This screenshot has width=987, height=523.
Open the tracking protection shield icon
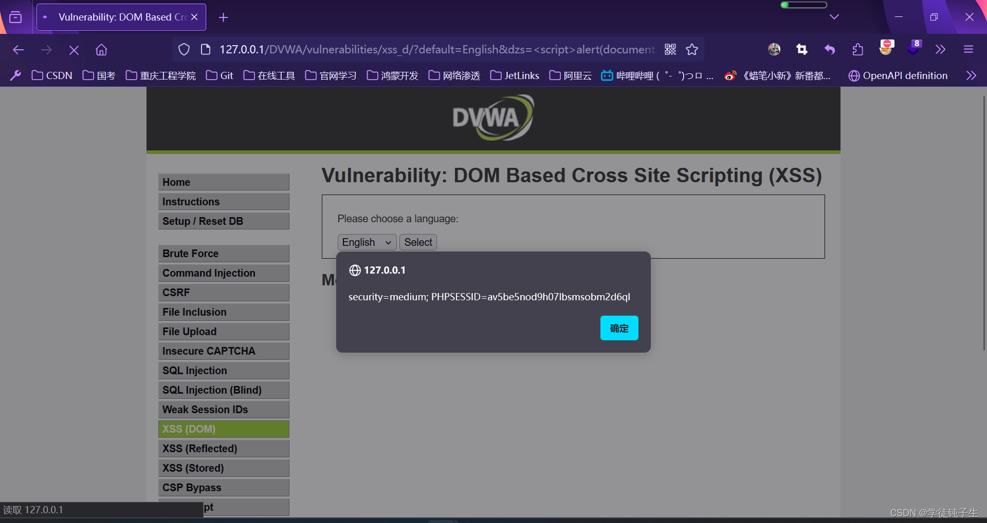(184, 49)
